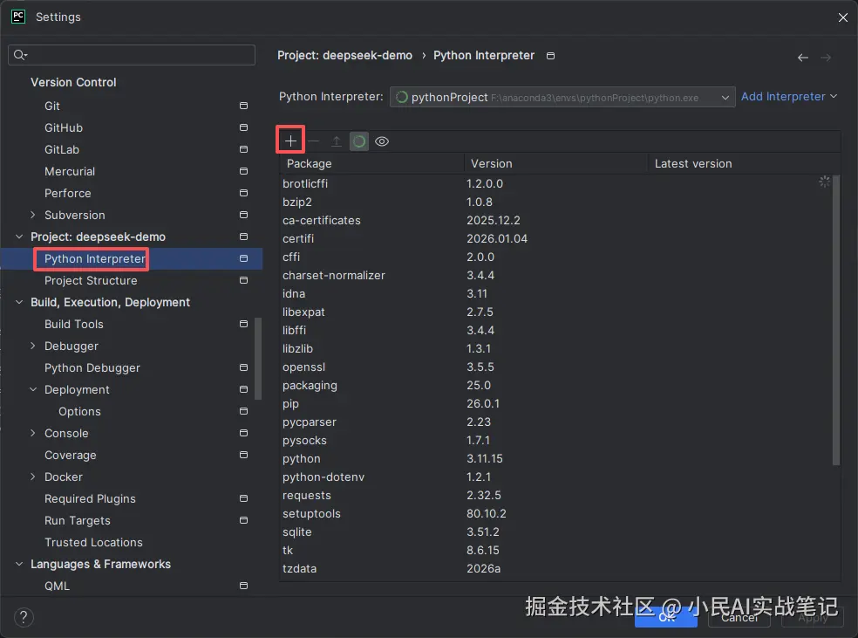The height and width of the screenshot is (638, 858).
Task: Select the requests package row
Action: [x=556, y=495]
